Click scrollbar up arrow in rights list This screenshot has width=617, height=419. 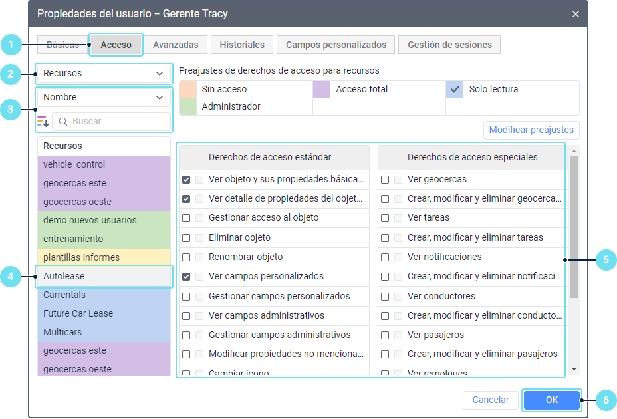coord(574,151)
